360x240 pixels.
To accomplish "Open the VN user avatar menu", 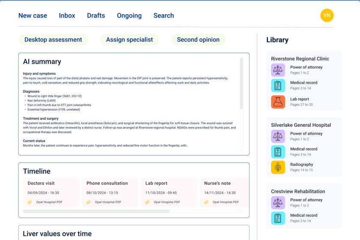I will [327, 15].
